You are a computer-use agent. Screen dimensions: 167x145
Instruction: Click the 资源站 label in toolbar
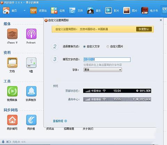pyautogui.click(x=43, y=11)
